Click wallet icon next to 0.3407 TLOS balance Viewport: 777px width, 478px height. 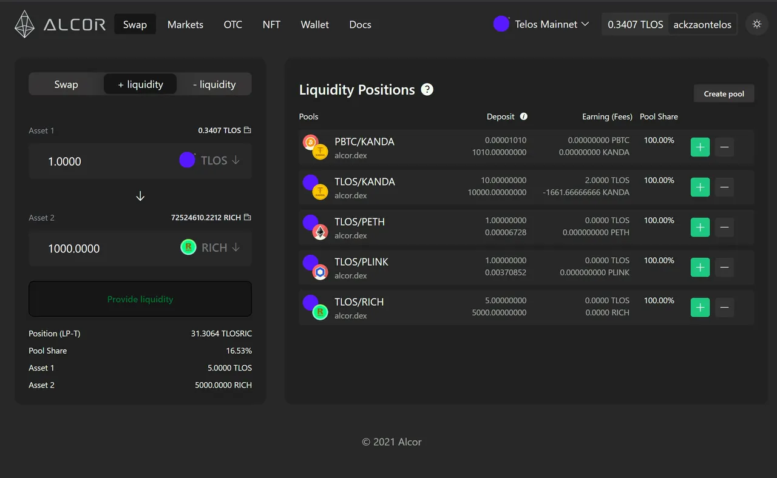coord(247,130)
